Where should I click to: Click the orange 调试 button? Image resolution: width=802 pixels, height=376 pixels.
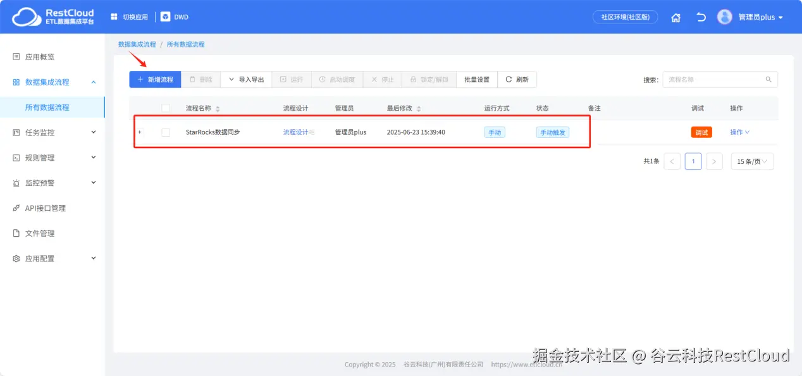[x=701, y=132]
